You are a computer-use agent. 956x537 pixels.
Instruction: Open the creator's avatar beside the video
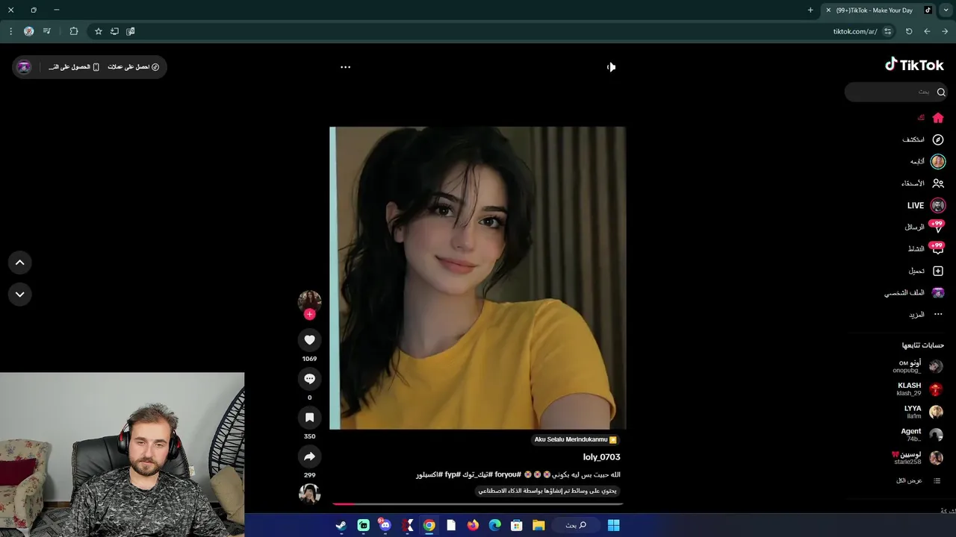coord(309,301)
